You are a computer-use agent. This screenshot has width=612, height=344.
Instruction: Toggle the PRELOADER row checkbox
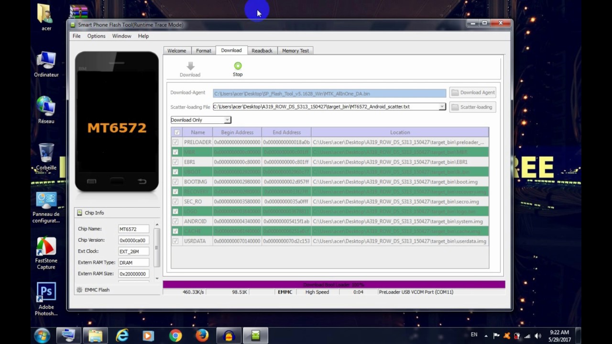[x=175, y=142]
